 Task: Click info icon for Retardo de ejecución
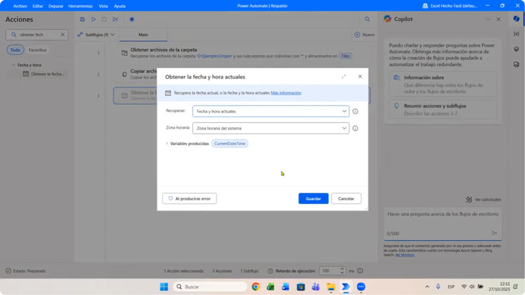(x=361, y=271)
